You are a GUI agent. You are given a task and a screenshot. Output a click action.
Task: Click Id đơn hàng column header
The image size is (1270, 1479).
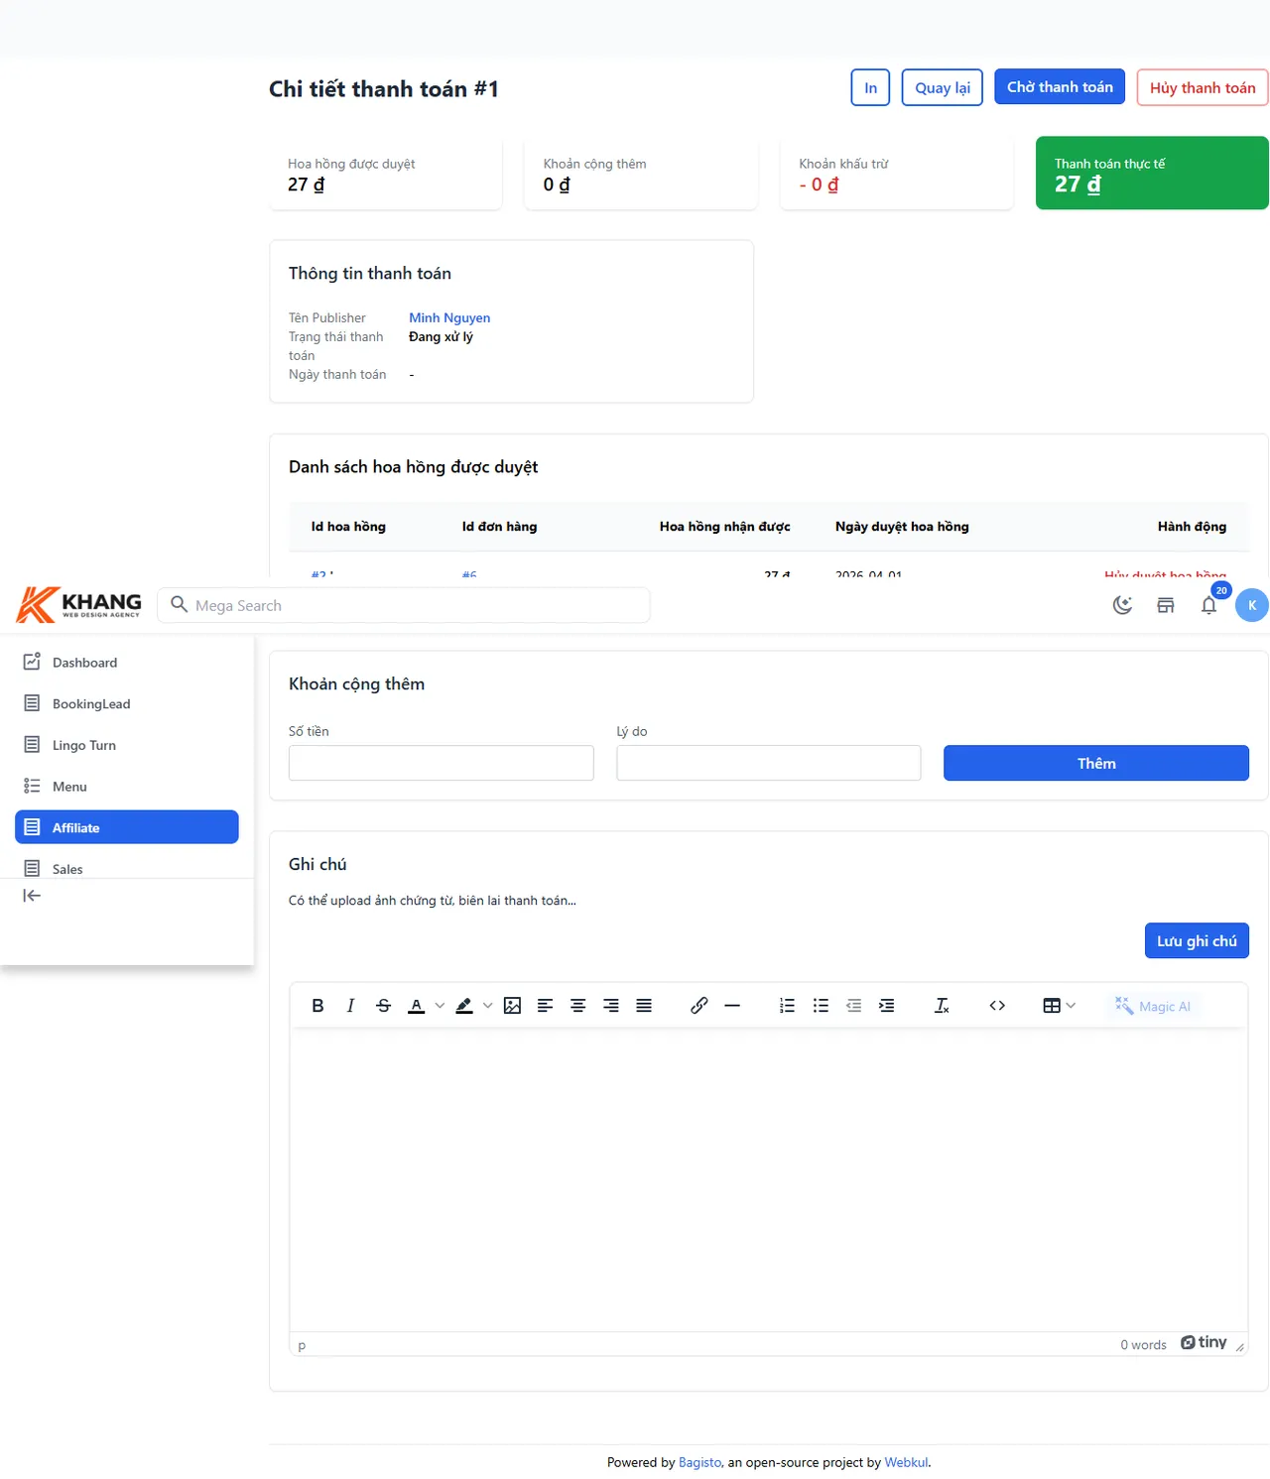click(x=499, y=527)
